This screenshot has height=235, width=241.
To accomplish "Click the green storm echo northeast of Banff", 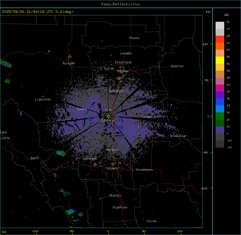I will tap(61, 153).
